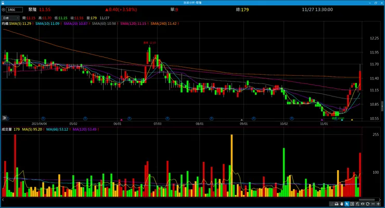Click the tall orange volume bar near 09/01
The height and width of the screenshot is (208, 385).
coord(232,165)
